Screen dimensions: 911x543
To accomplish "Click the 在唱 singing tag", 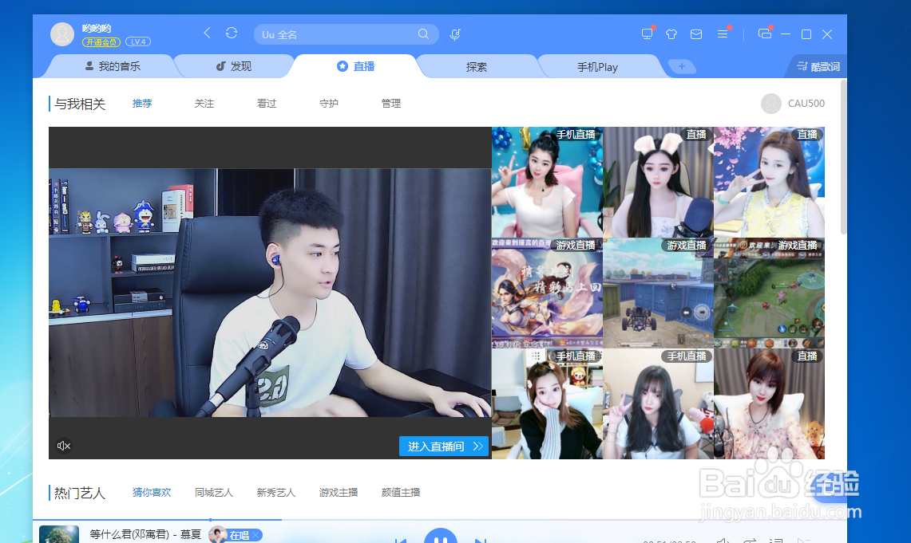I will [238, 535].
